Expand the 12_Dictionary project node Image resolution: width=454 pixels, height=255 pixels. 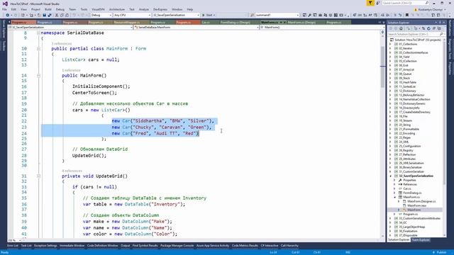tap(390, 91)
